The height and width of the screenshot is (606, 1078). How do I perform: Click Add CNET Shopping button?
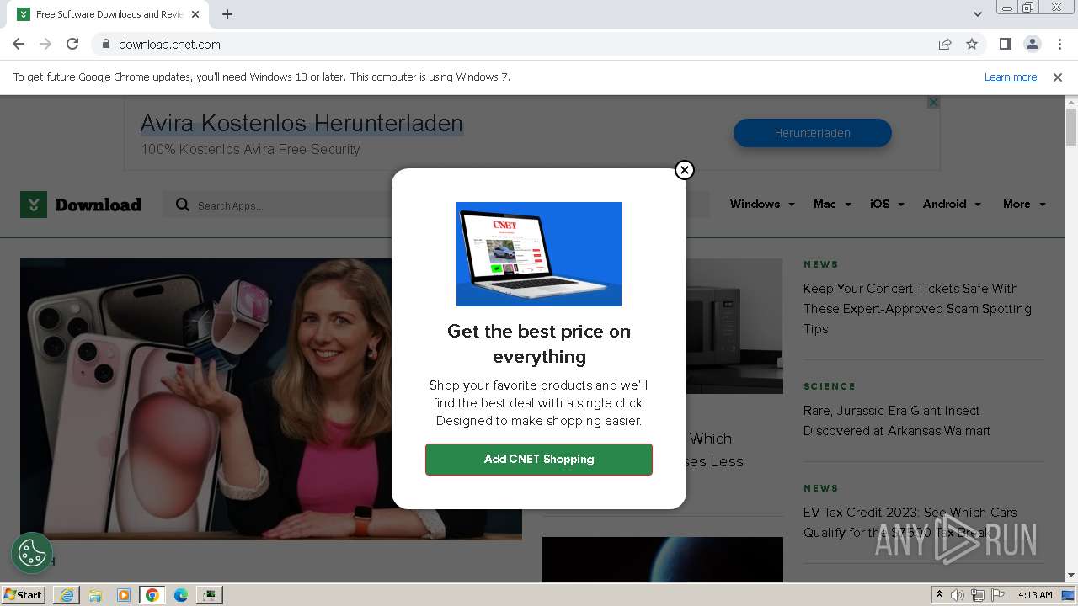(539, 460)
